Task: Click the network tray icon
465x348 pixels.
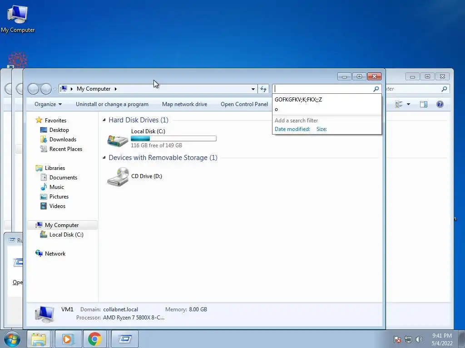Action: [x=408, y=339]
